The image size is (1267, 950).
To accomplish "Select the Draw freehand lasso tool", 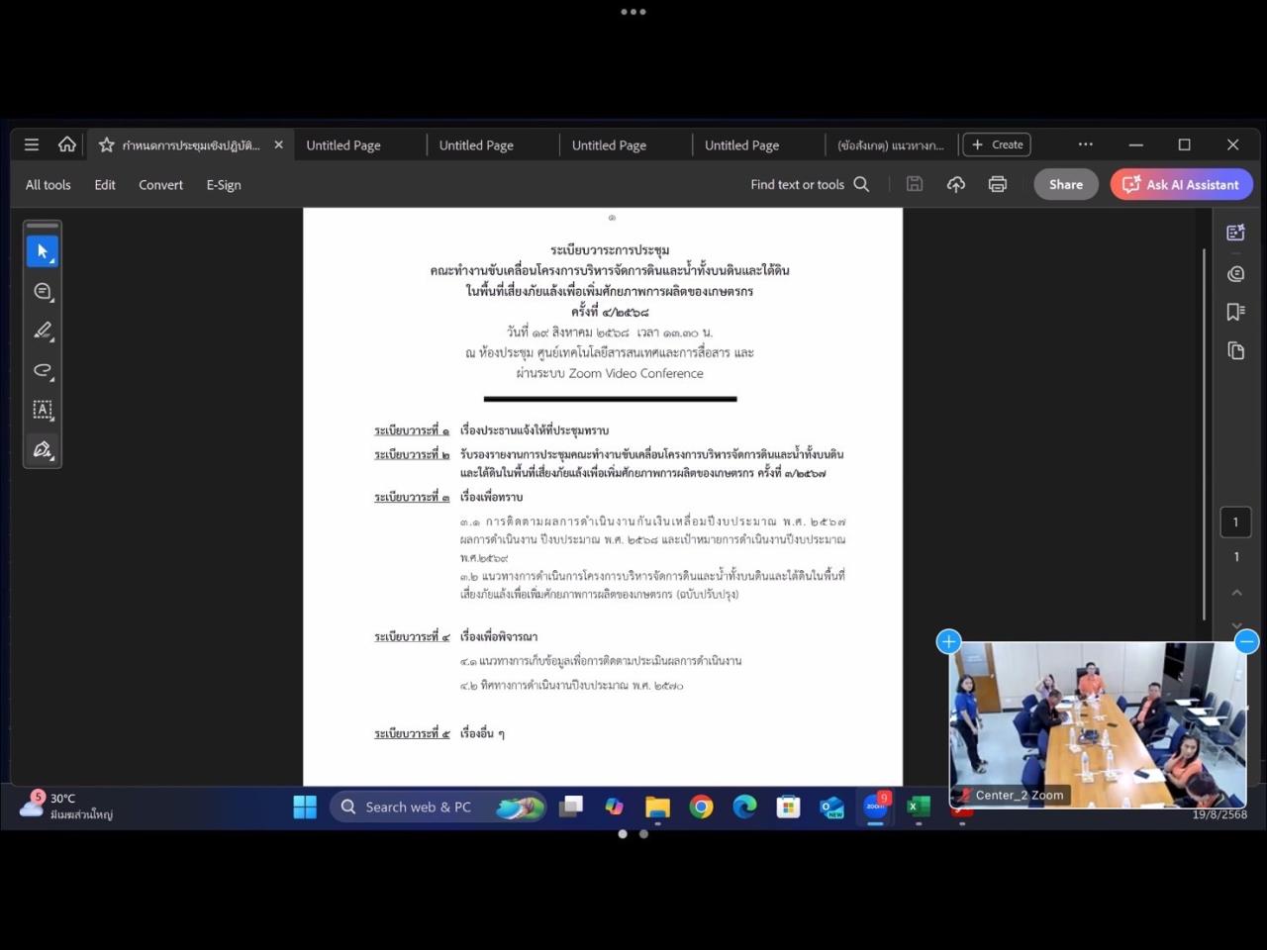I will (x=43, y=370).
